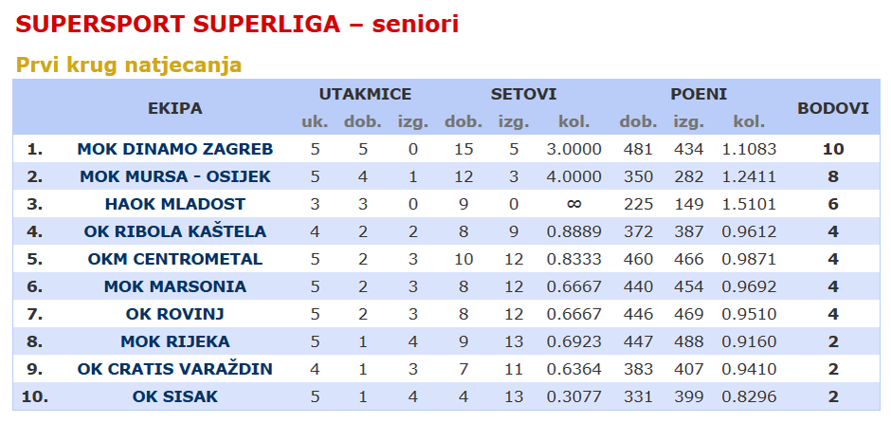Select the MOK RIJEKA team link

[x=175, y=341]
